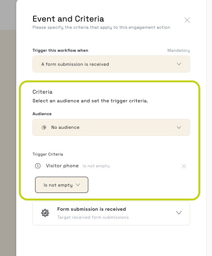
Task: Click the info icon beside Visitor phone
Action: pos(38,166)
